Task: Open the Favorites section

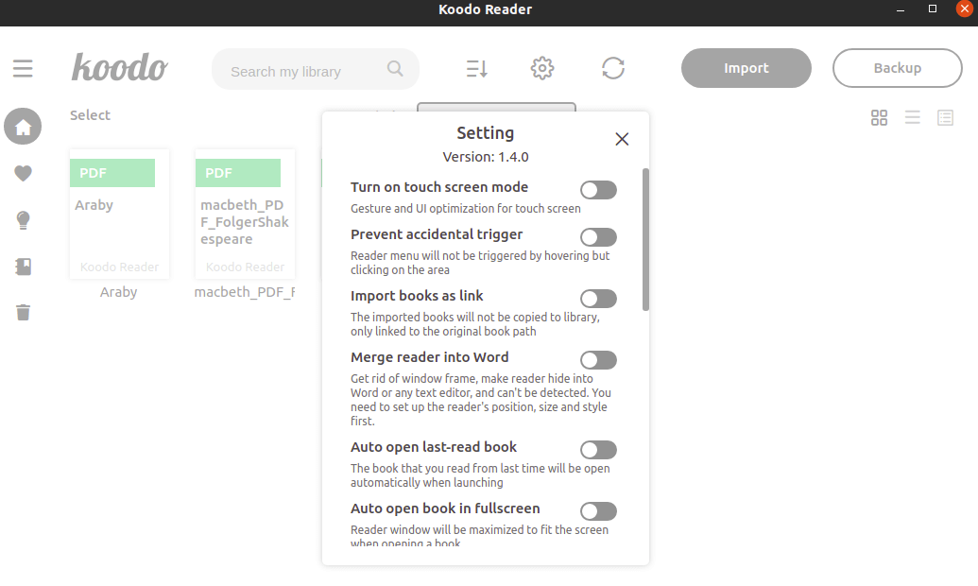Action: [x=23, y=173]
